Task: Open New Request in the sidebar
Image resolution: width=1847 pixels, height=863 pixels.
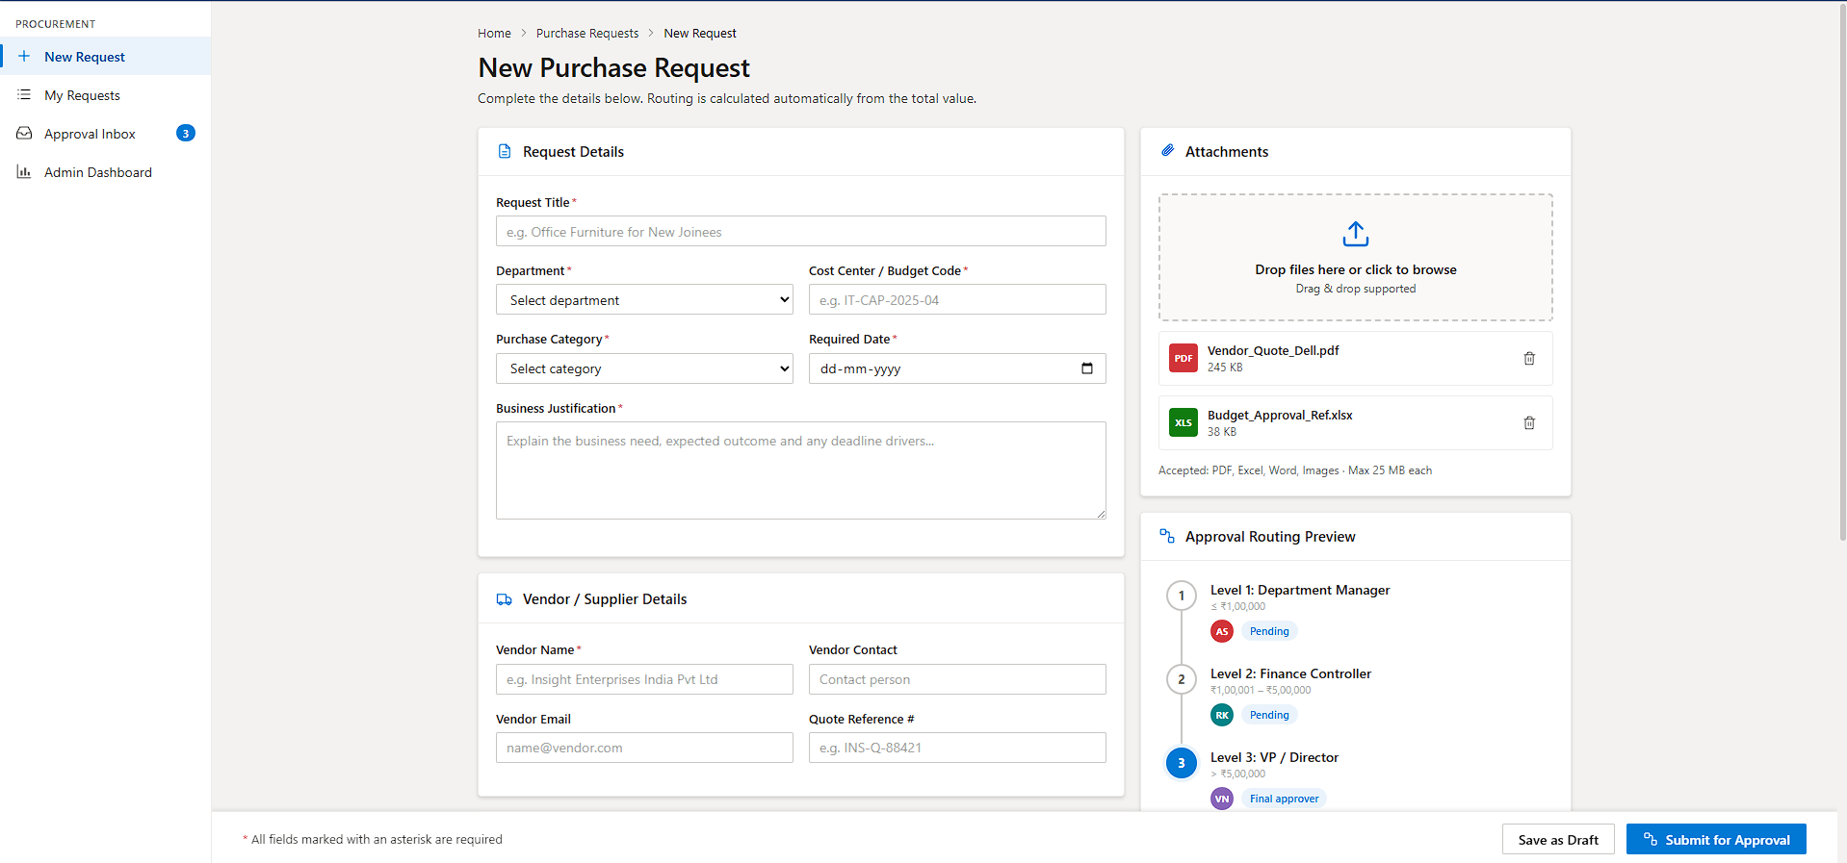Action: (x=106, y=56)
